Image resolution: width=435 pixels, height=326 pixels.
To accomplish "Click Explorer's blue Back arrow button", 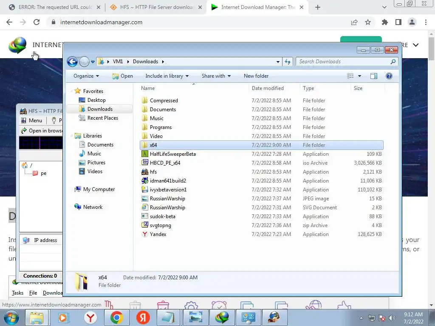I will [x=72, y=62].
